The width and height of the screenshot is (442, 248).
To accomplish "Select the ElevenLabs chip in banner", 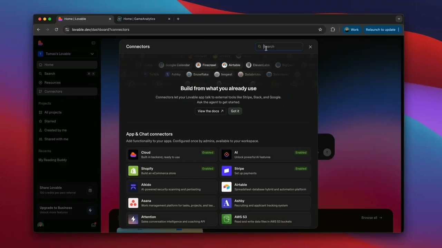I will click(x=258, y=65).
